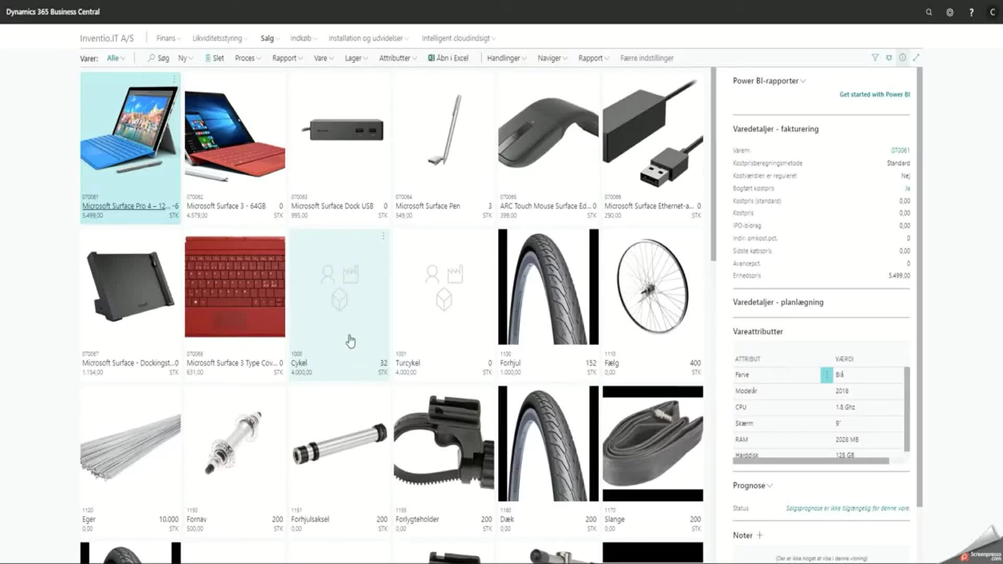The width and height of the screenshot is (1003, 564).
Task: Collapse the Prognose section
Action: click(752, 486)
